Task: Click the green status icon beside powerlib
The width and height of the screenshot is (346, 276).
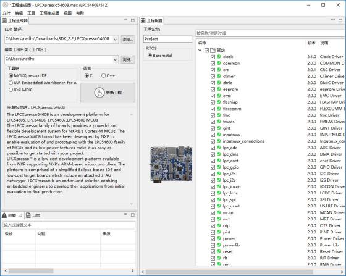Action: [219, 245]
